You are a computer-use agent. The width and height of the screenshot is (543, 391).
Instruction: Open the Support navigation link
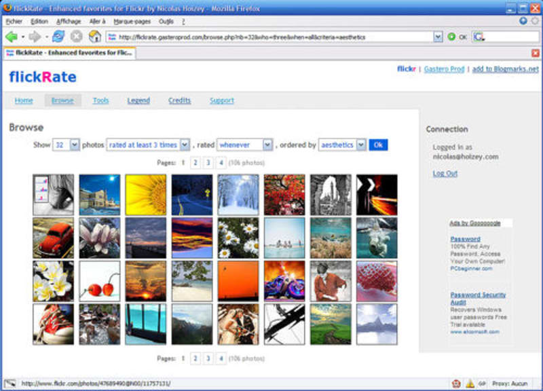tap(222, 100)
